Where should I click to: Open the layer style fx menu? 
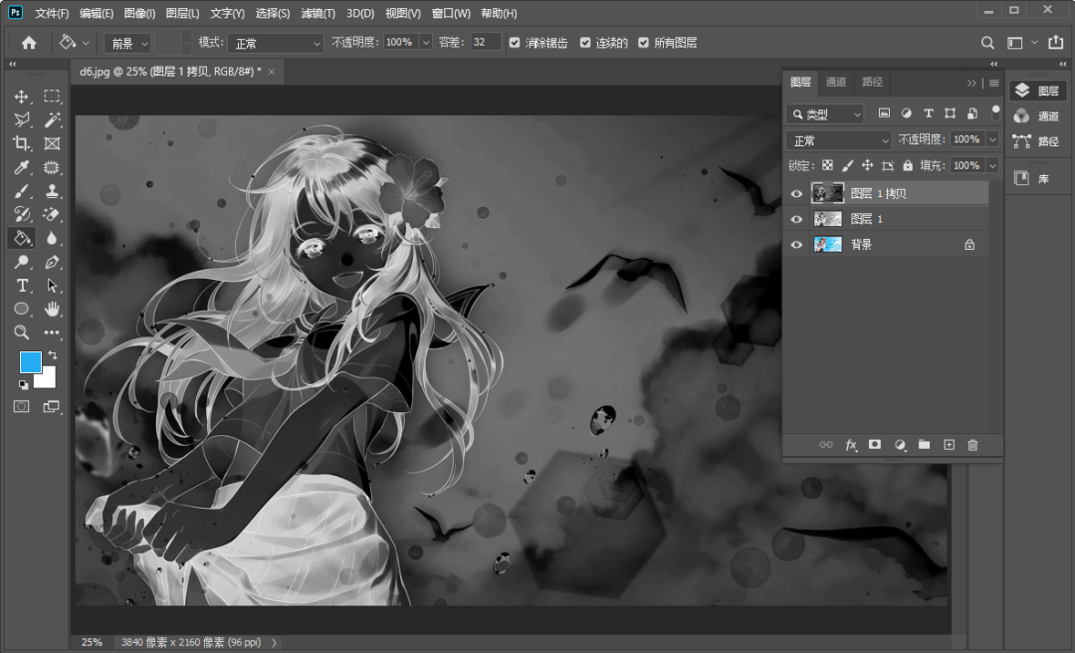[x=851, y=445]
